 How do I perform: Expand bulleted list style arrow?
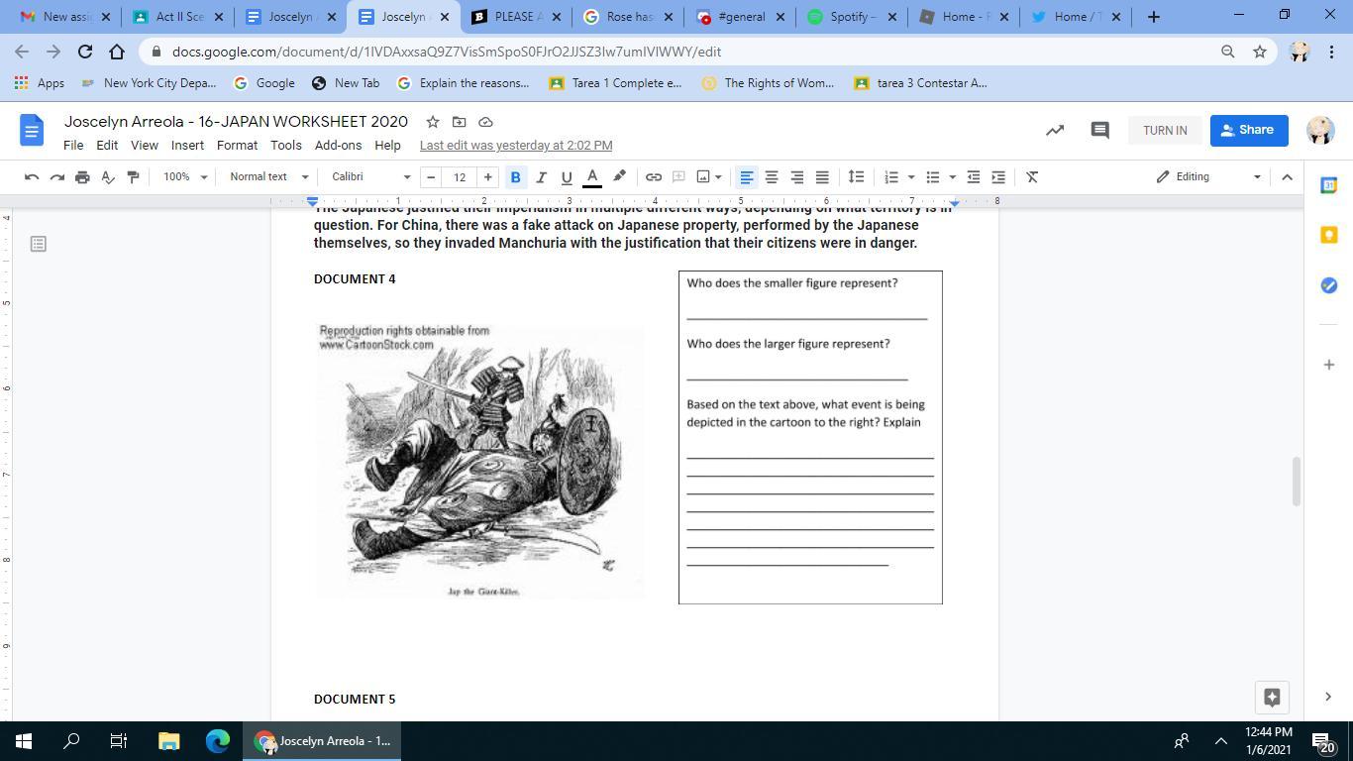pyautogui.click(x=952, y=176)
